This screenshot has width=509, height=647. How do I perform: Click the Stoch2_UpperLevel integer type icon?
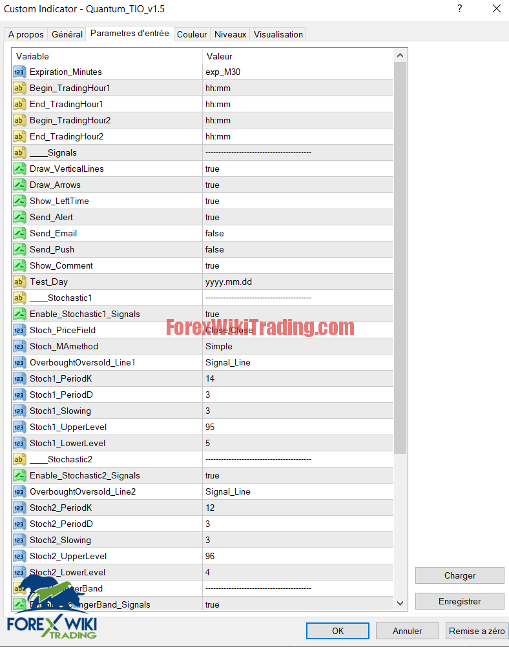tap(19, 556)
